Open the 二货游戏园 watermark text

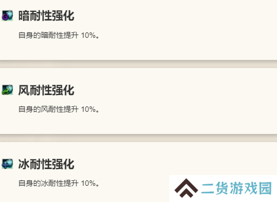(x=237, y=188)
